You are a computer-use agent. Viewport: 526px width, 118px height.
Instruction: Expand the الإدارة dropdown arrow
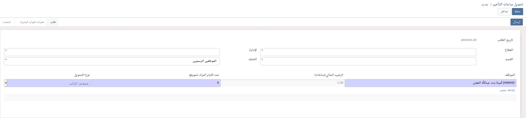coord(6,50)
